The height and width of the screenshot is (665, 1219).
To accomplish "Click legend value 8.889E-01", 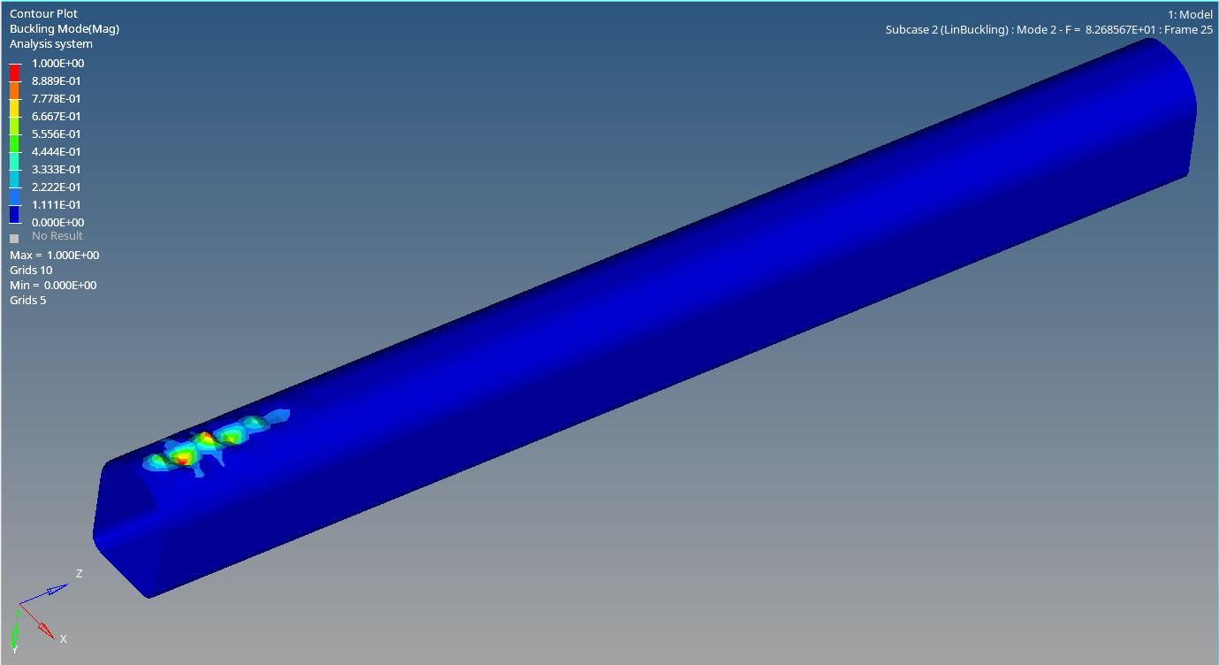I will (x=57, y=81).
